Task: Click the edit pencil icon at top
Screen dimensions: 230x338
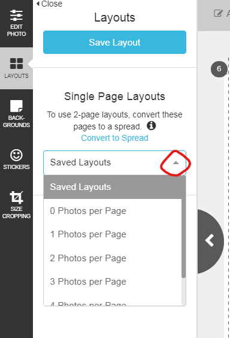Action: (x=218, y=13)
